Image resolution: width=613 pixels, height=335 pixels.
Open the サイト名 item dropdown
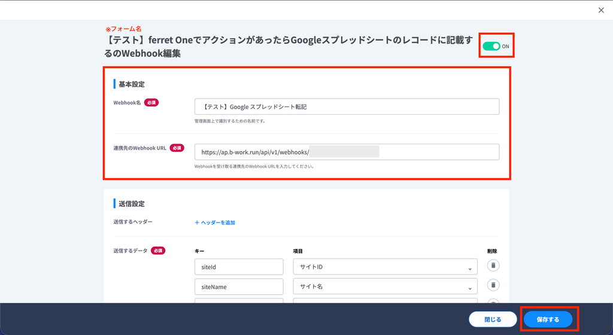(385, 287)
